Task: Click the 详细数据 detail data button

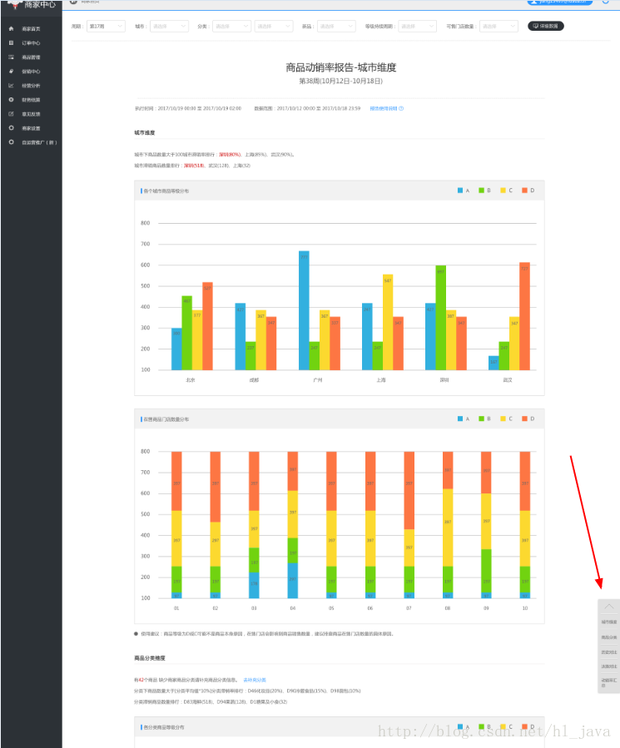Action: pos(546,27)
